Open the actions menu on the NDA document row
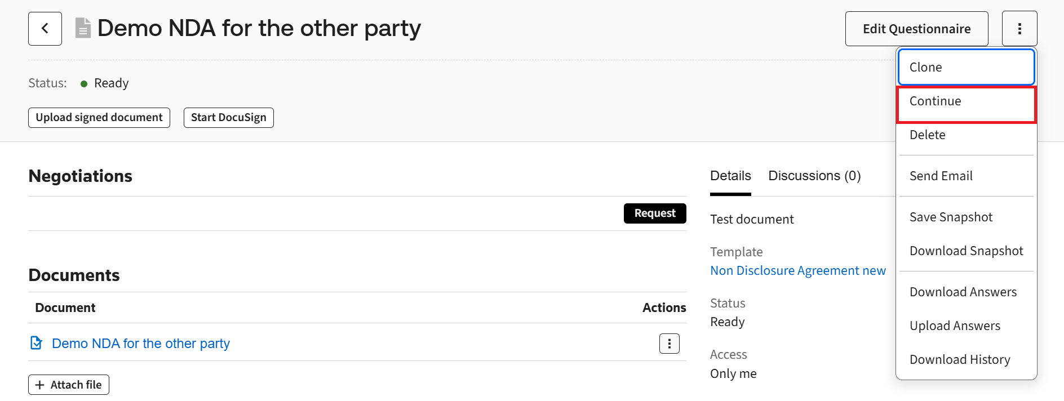1064x401 pixels. click(x=668, y=343)
